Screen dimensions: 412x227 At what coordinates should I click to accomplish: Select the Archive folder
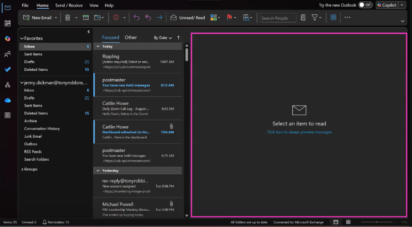point(30,121)
